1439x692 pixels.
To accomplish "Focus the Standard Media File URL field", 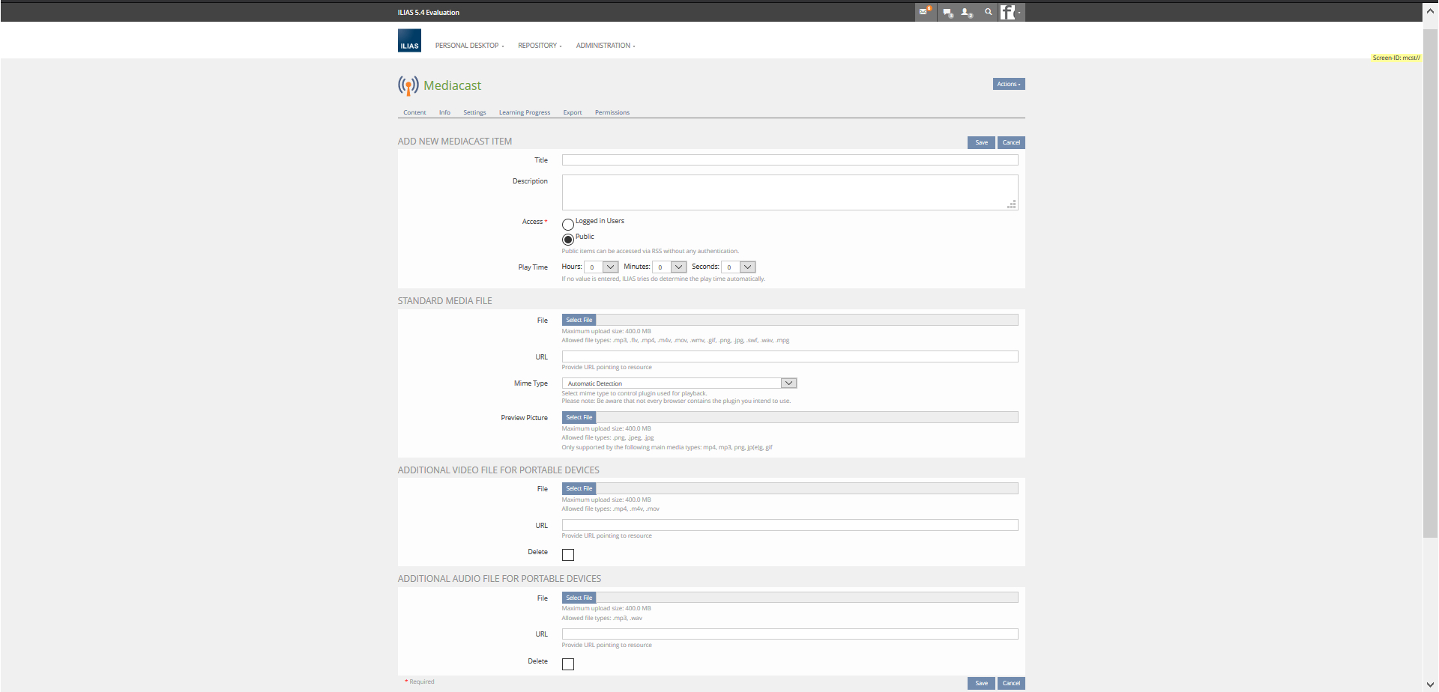I will click(x=790, y=356).
